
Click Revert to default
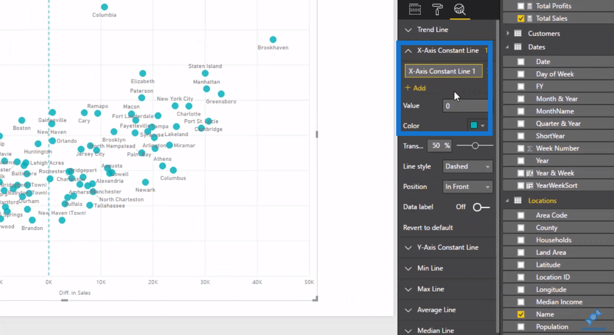click(428, 227)
